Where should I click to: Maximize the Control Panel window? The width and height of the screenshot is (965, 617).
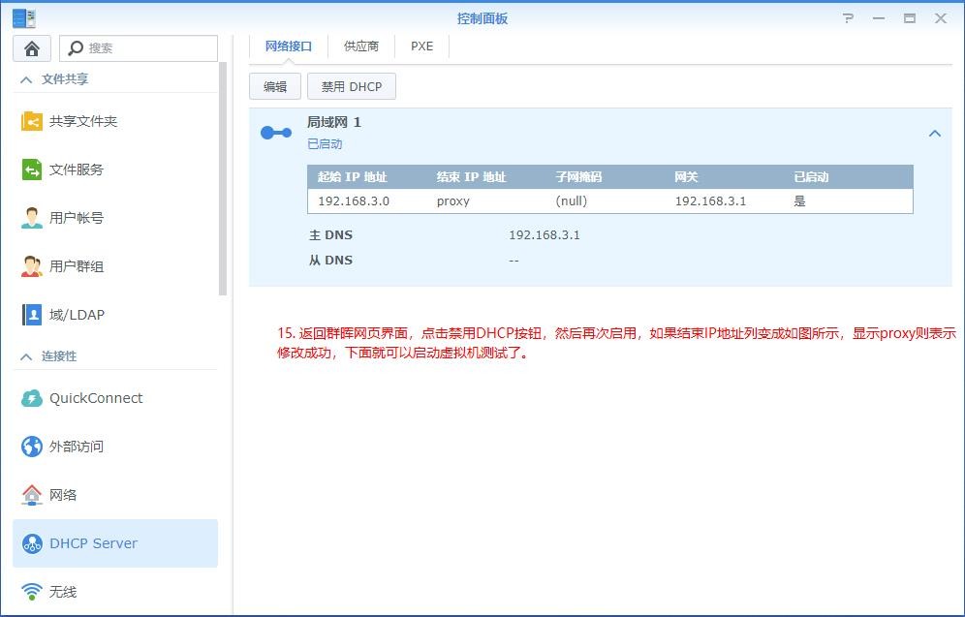(x=910, y=17)
